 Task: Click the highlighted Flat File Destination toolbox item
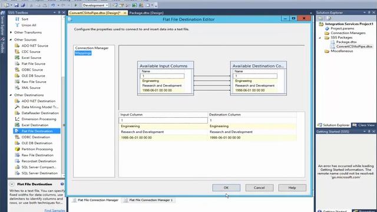coord(37,131)
